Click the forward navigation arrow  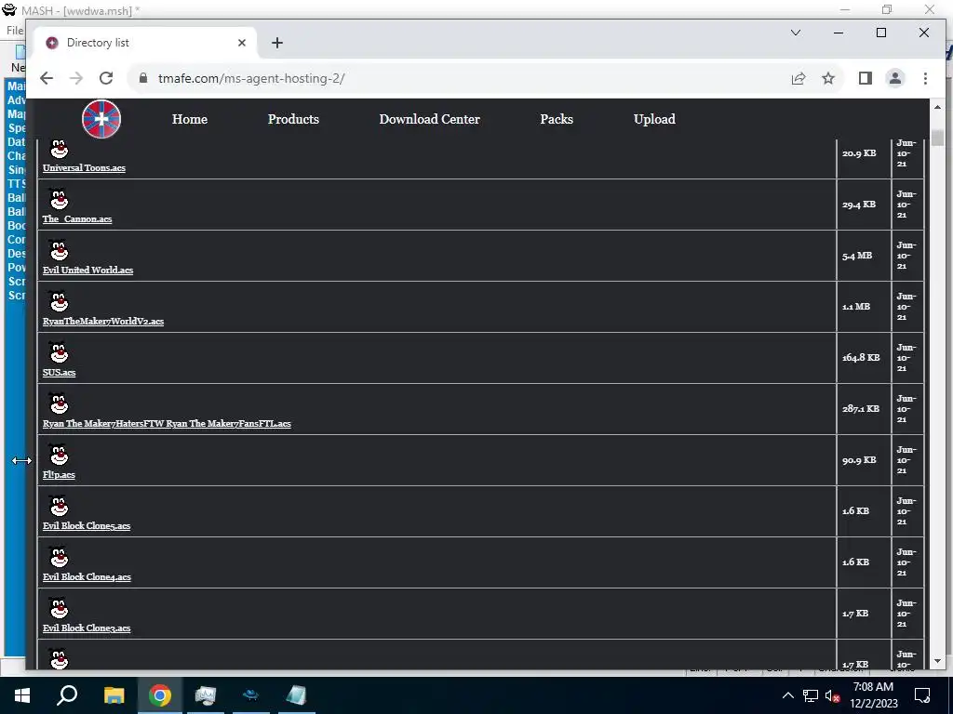tap(76, 78)
